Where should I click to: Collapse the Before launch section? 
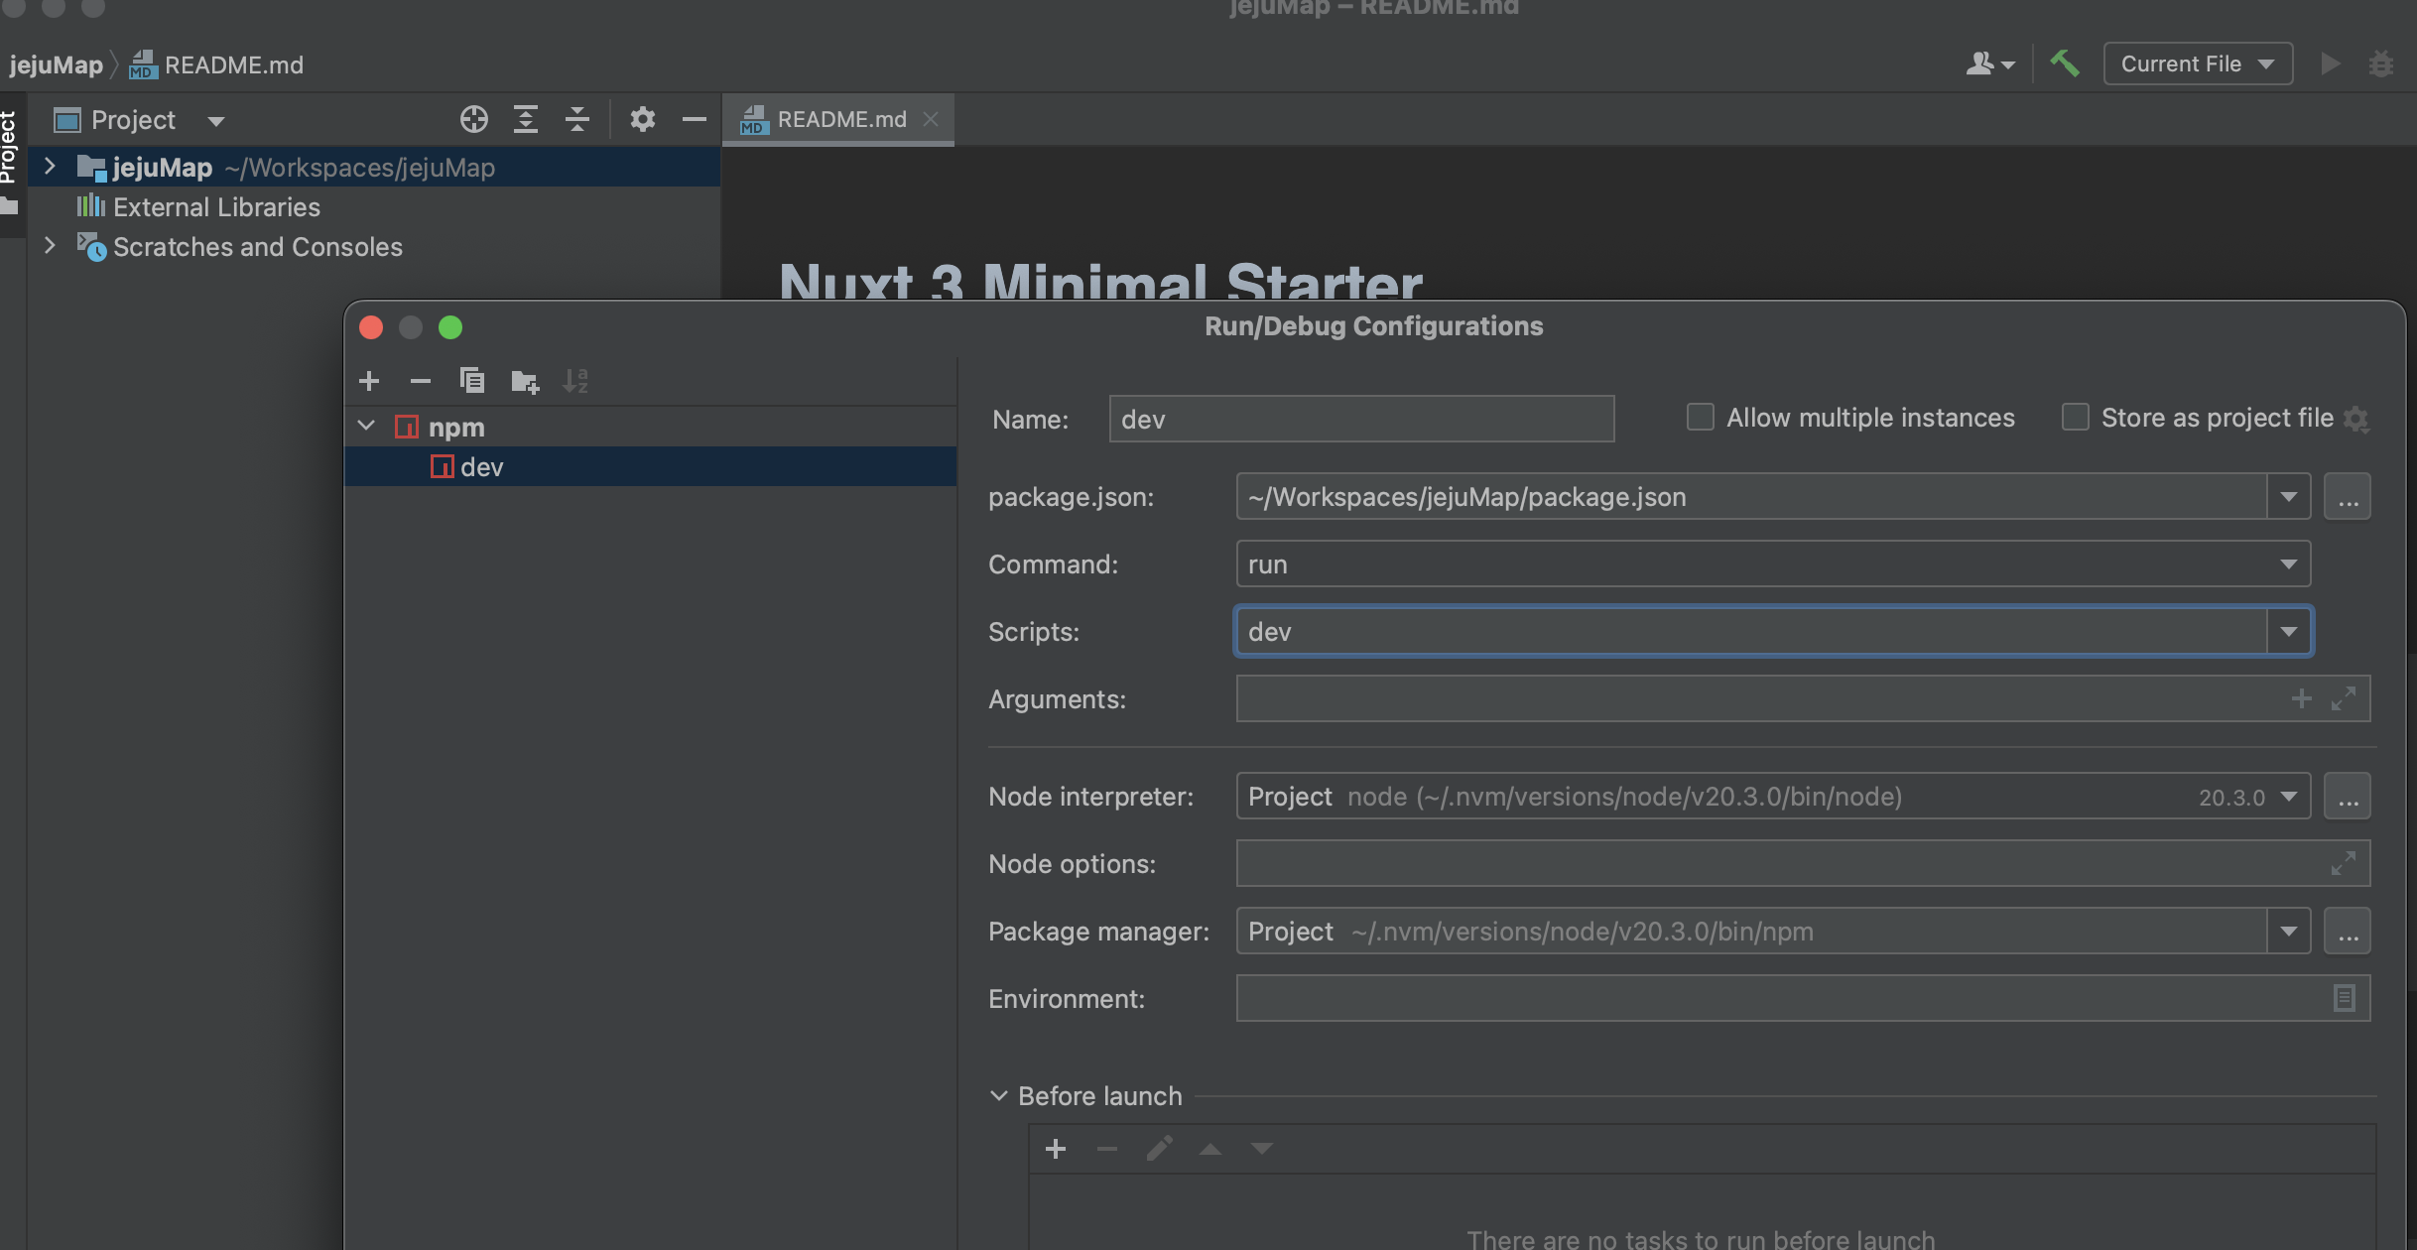point(999,1096)
